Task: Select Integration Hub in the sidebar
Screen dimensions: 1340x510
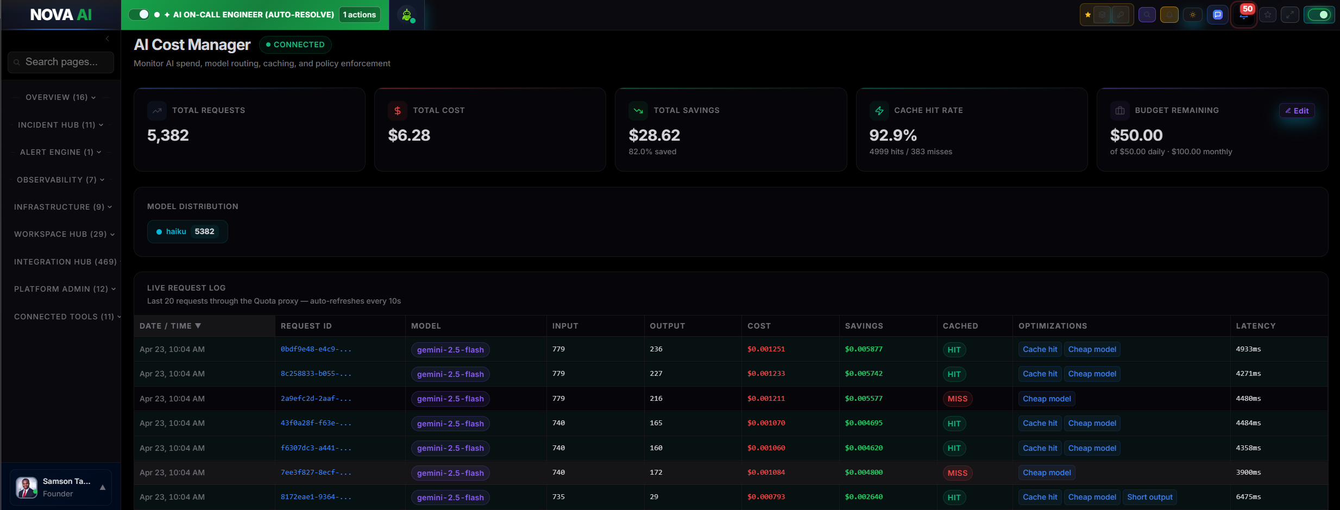Action: pyautogui.click(x=65, y=262)
